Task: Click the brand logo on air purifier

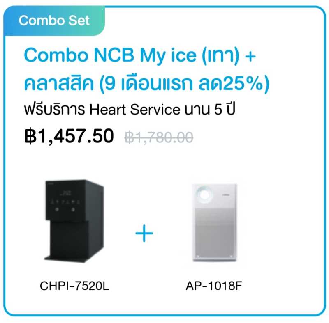Action: point(226,195)
